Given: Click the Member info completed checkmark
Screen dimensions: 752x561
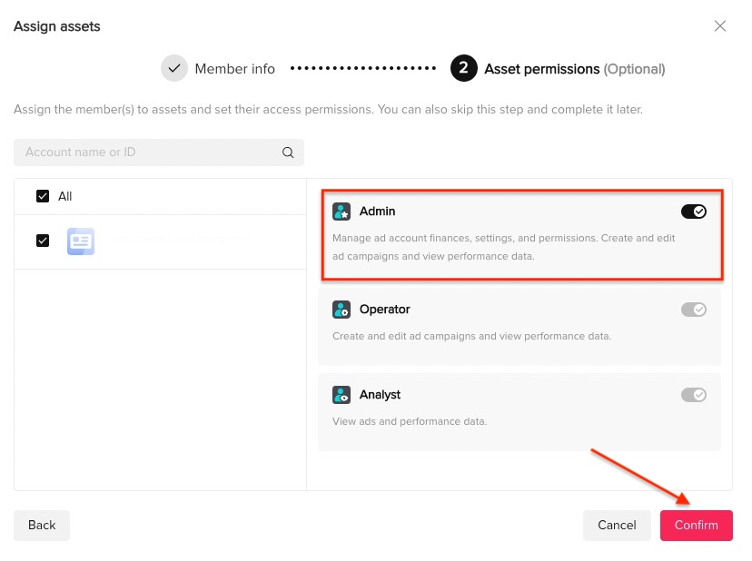Looking at the screenshot, I should click(174, 69).
